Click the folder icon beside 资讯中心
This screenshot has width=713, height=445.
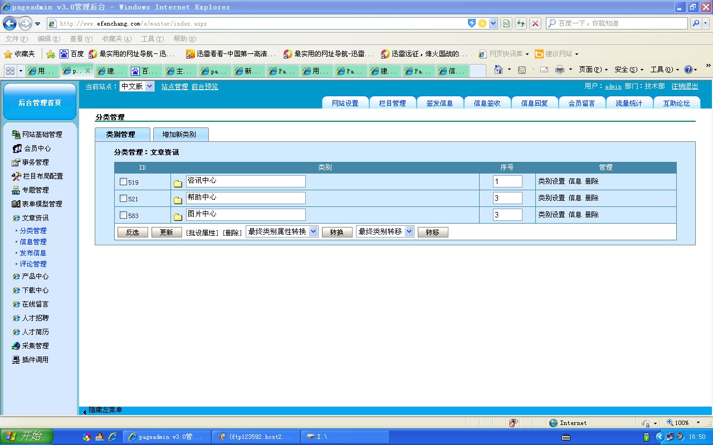(178, 184)
